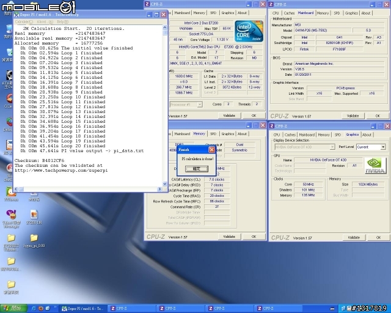Switch to the CPU tab in the Mainboard window

[x=276, y=13]
